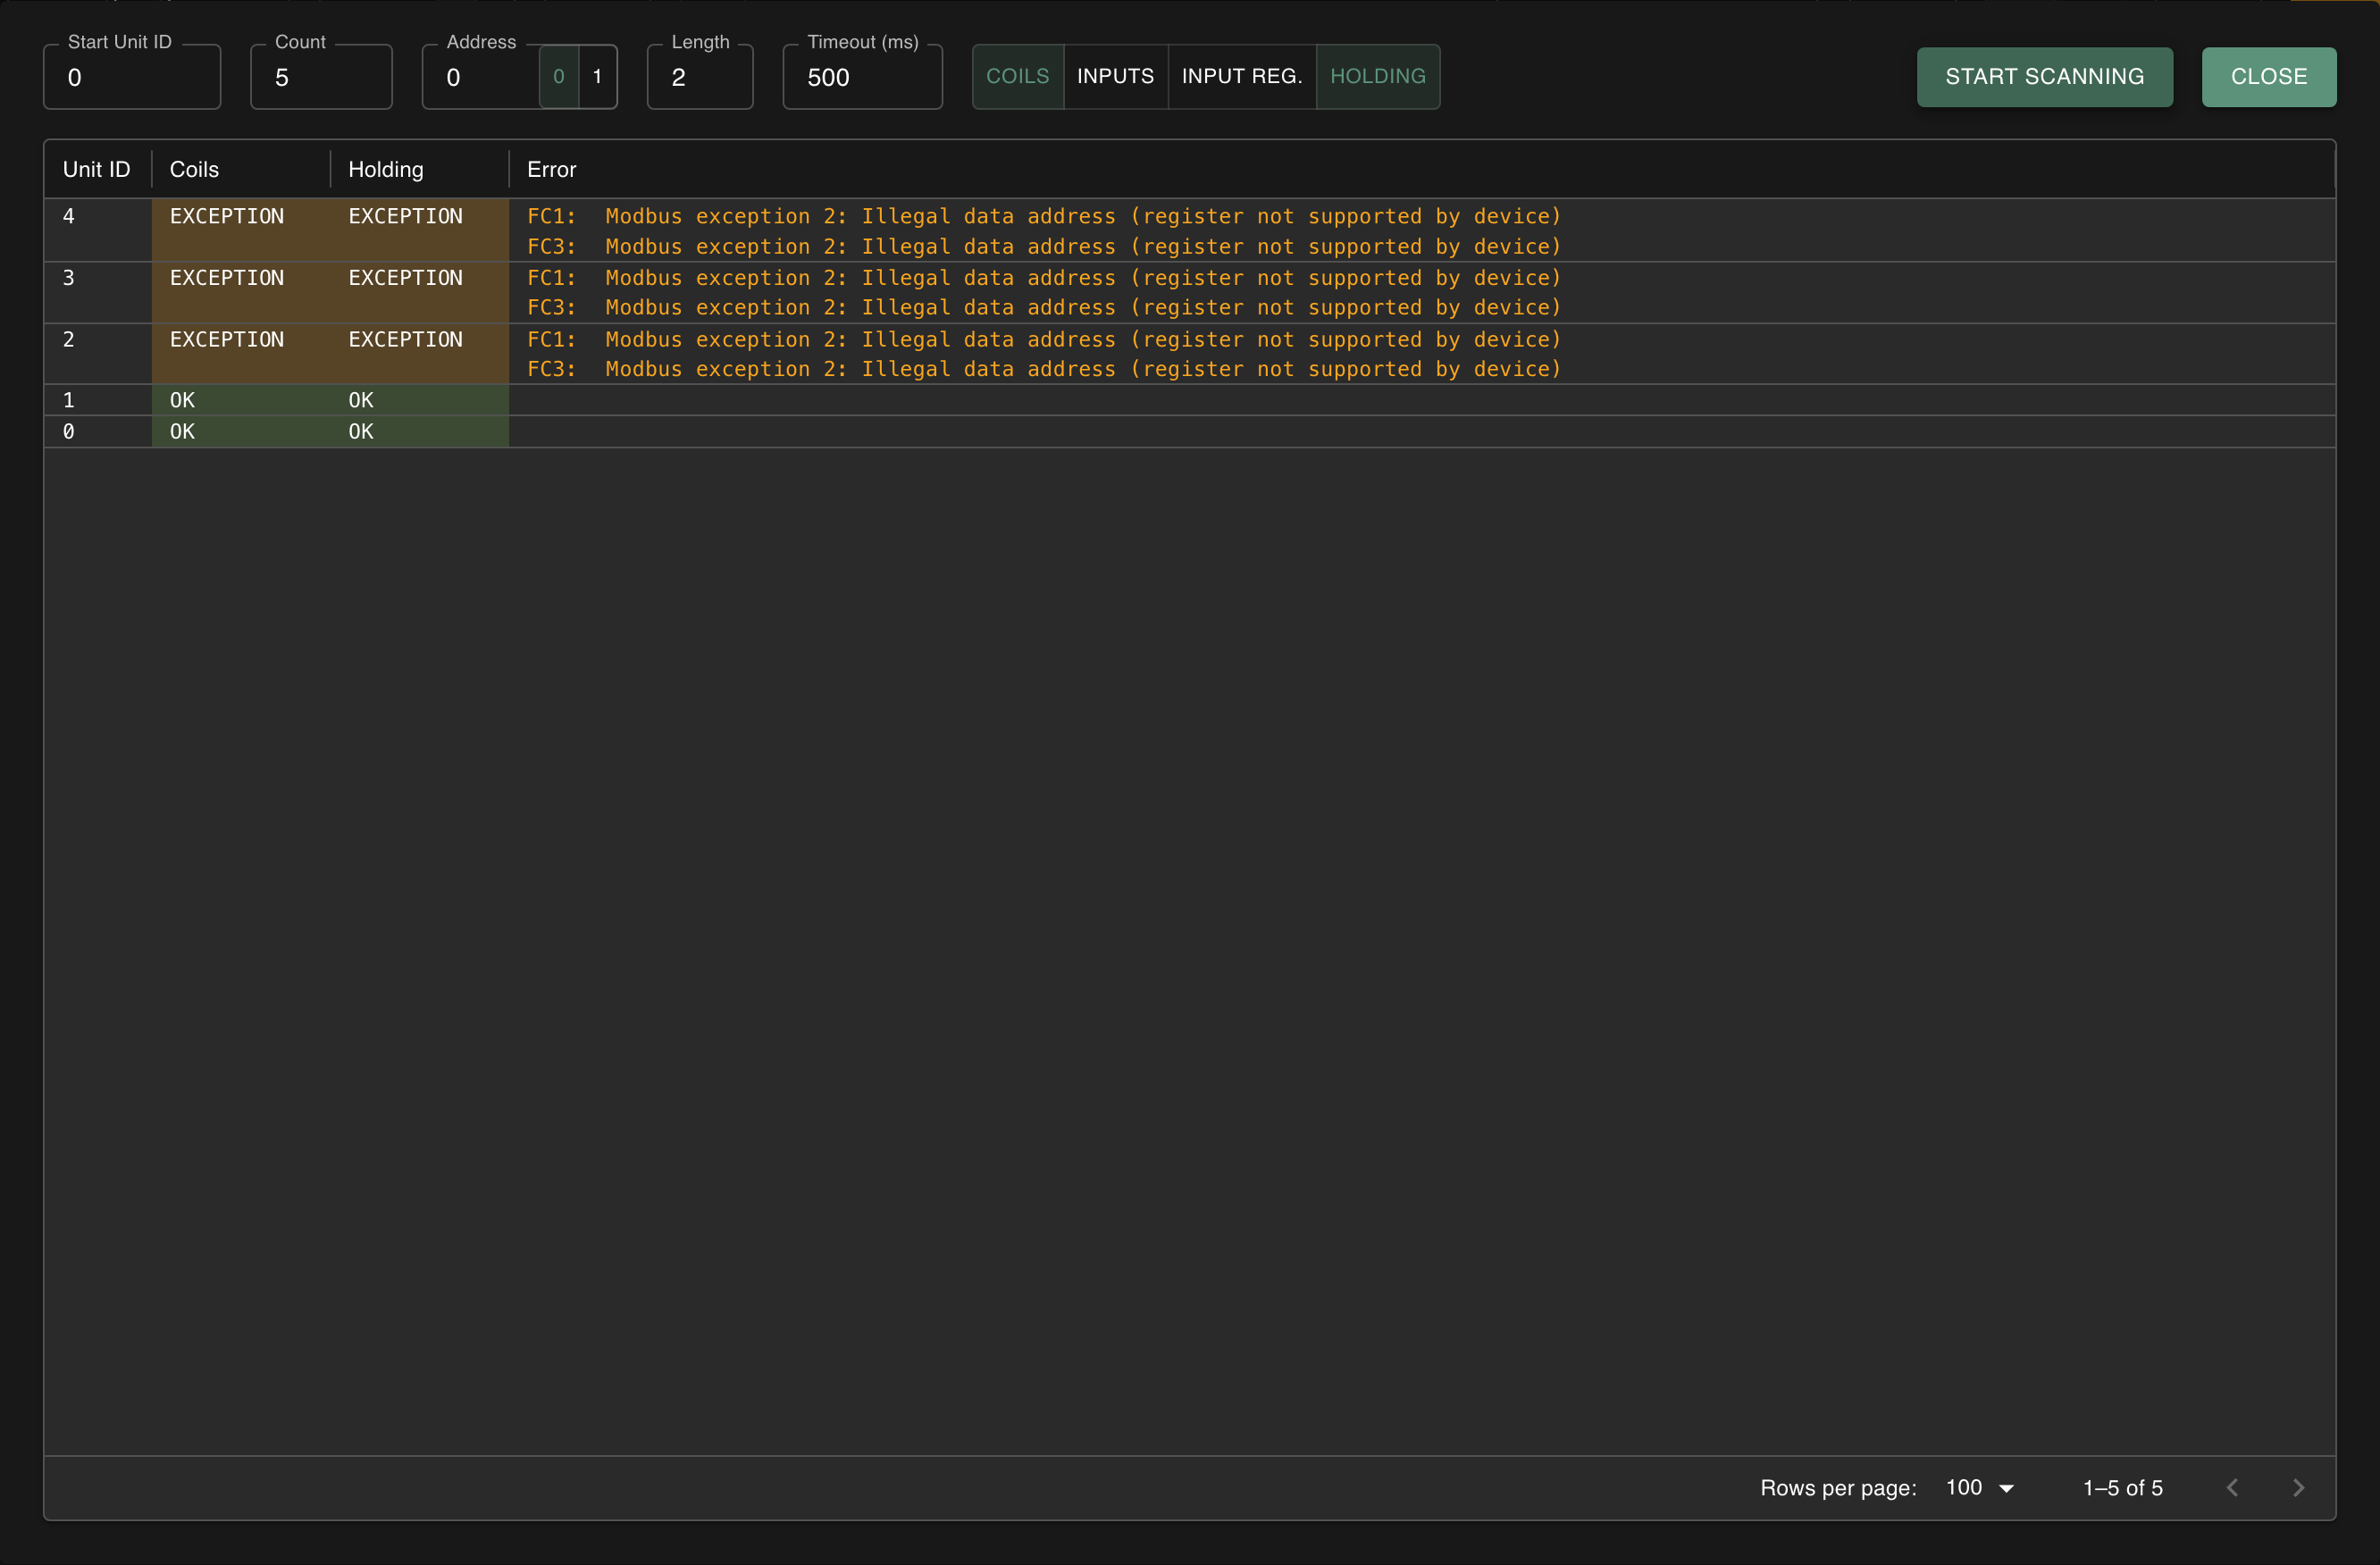The image size is (2380, 1565).
Task: Click Coils EXCEPTION cell for unit 3
Action: click(x=240, y=292)
